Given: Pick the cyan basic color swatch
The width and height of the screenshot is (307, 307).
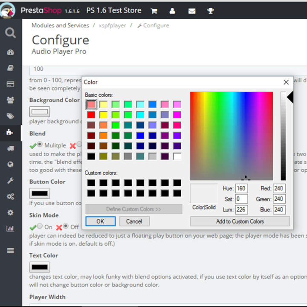Looking at the screenshot, I should [140, 115].
